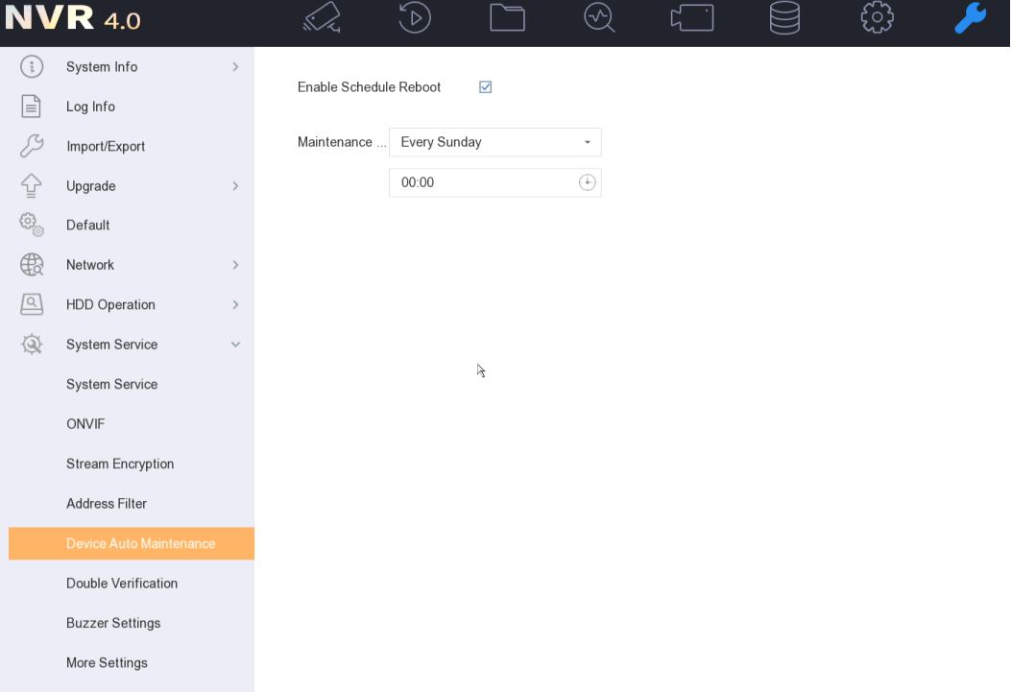The height and width of the screenshot is (692, 1012).
Task: Collapse System Service menu chevron
Action: tap(235, 345)
